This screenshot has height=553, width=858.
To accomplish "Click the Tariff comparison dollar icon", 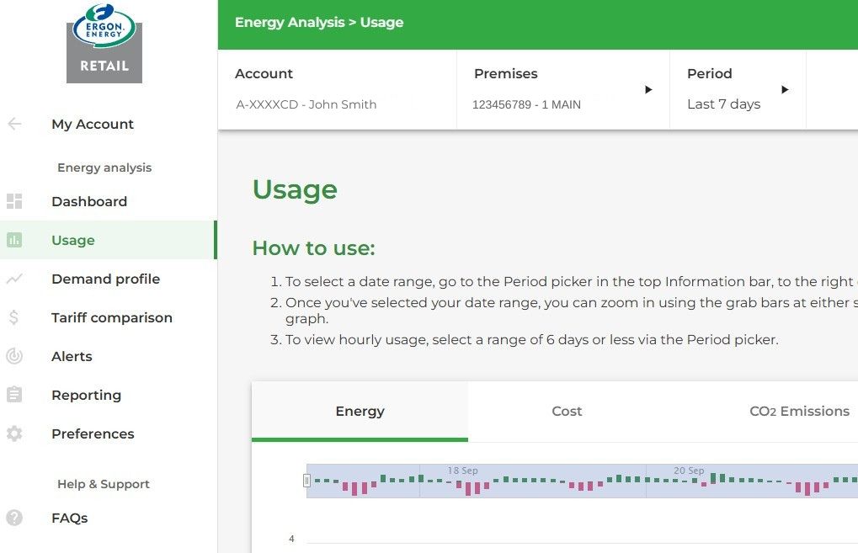I will (13, 317).
